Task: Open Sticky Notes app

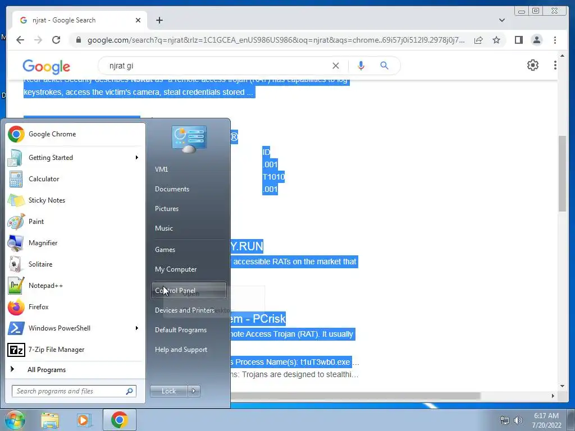Action: pyautogui.click(x=75, y=200)
